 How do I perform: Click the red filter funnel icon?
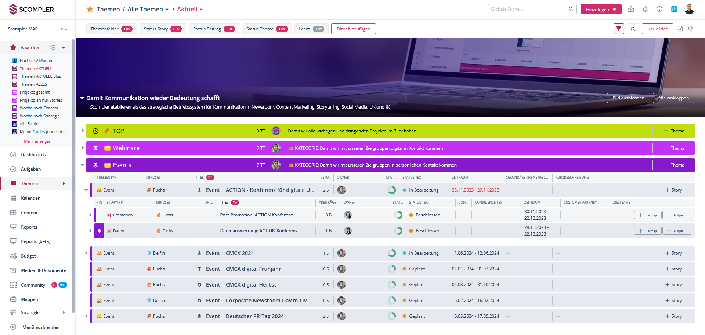pyautogui.click(x=619, y=29)
